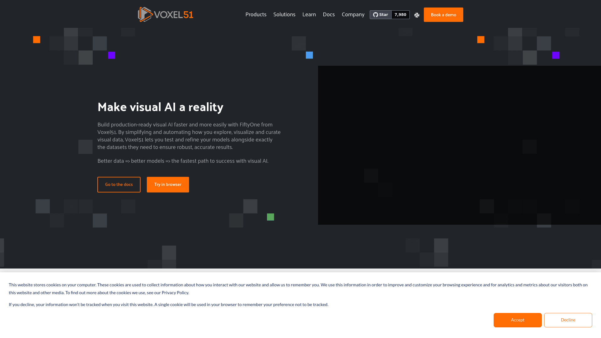This screenshot has width=601, height=338.
Task: Click the Make visual AI a reality heading
Action: tap(160, 107)
